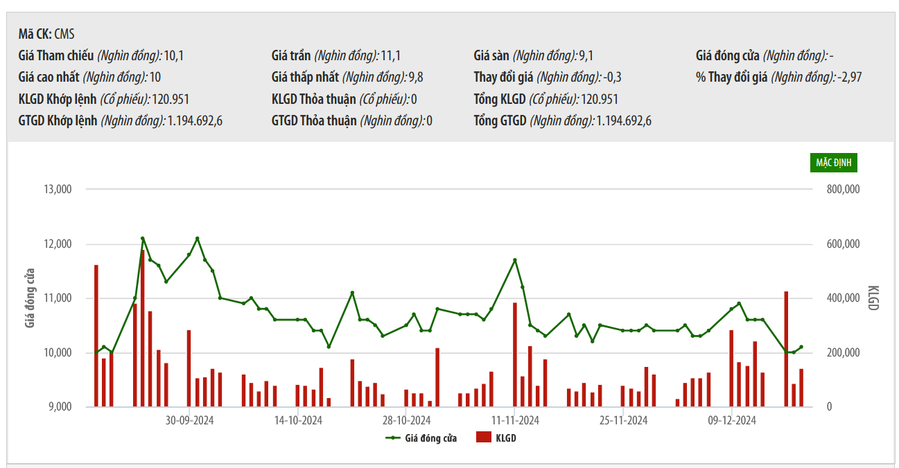Click the 800,000 right axis label
899x468 pixels.
coord(843,189)
